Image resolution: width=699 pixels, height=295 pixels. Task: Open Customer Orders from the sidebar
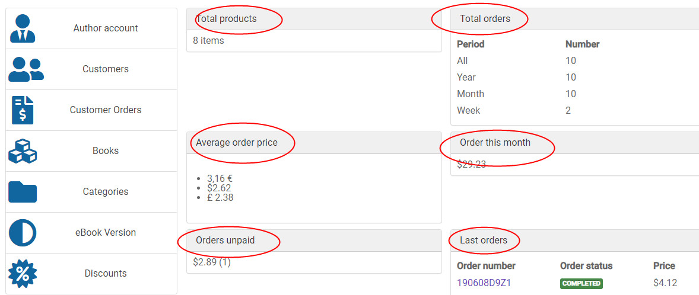106,110
